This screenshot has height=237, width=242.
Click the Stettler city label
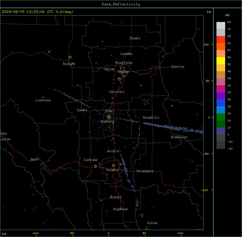pyautogui.click(x=178, y=67)
